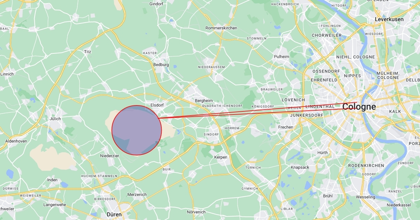Select the Niederzier label
The image size is (420, 220).
(x=110, y=156)
